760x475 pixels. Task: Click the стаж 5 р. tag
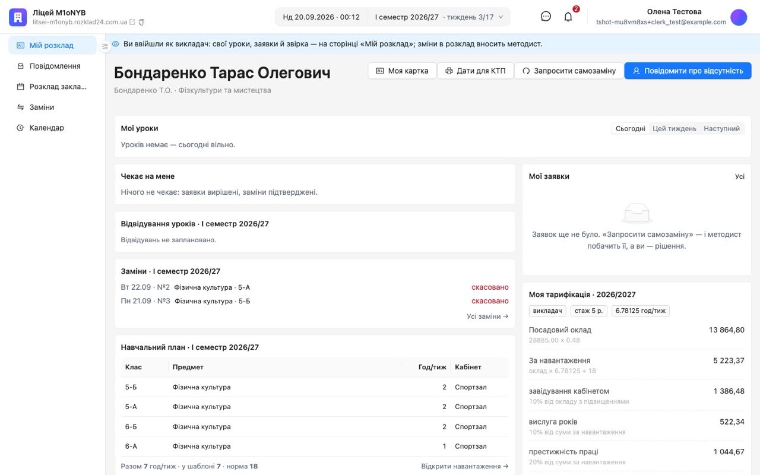point(589,311)
